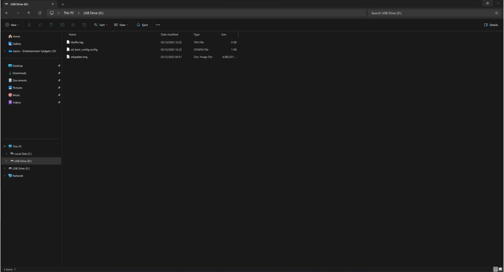
Task: Select the sdupdate.img file
Action: point(79,57)
